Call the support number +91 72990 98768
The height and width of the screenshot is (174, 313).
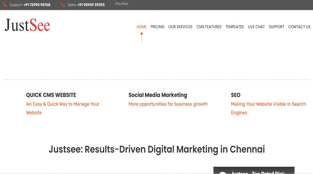coord(37,5)
